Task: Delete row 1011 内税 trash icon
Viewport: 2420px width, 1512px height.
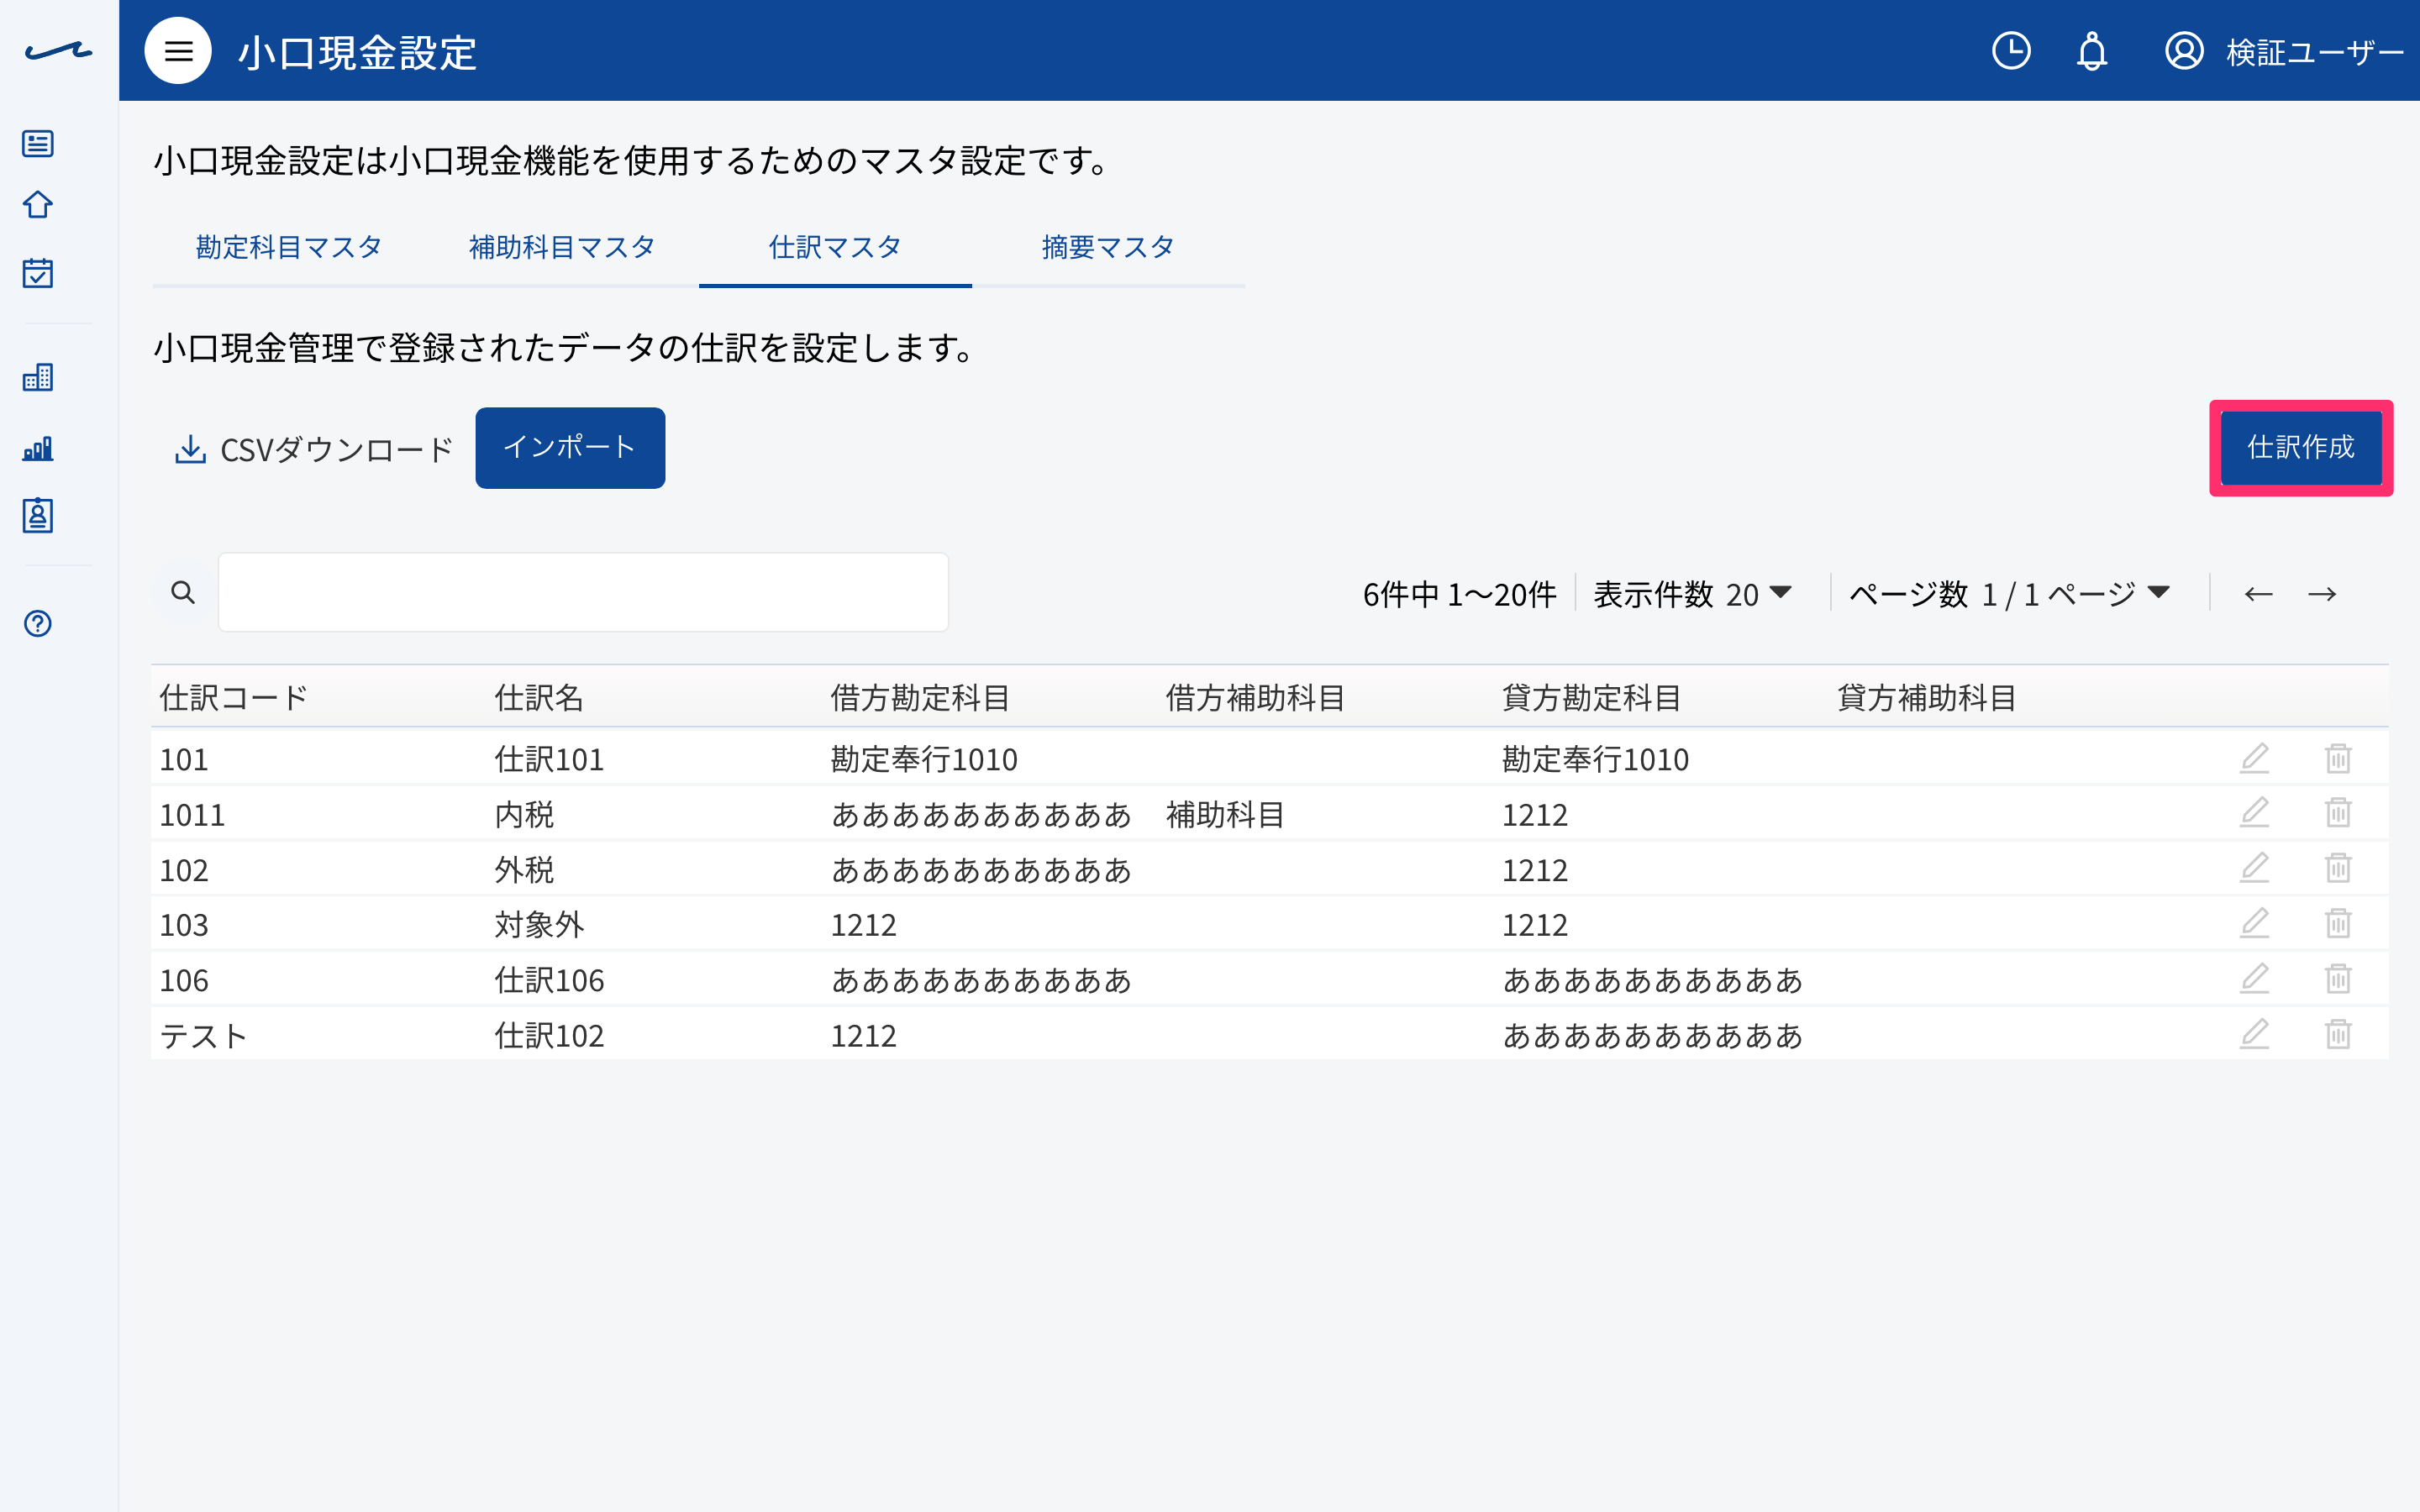Action: click(x=2338, y=813)
